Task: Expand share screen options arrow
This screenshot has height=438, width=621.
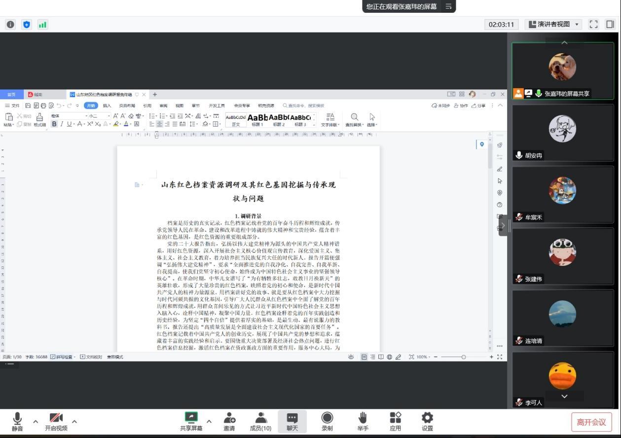Action: [209, 421]
